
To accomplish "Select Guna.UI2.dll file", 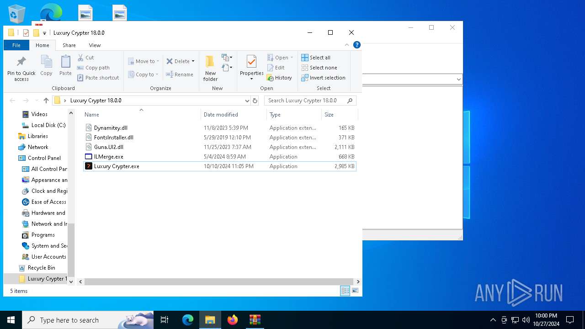I will (x=109, y=147).
